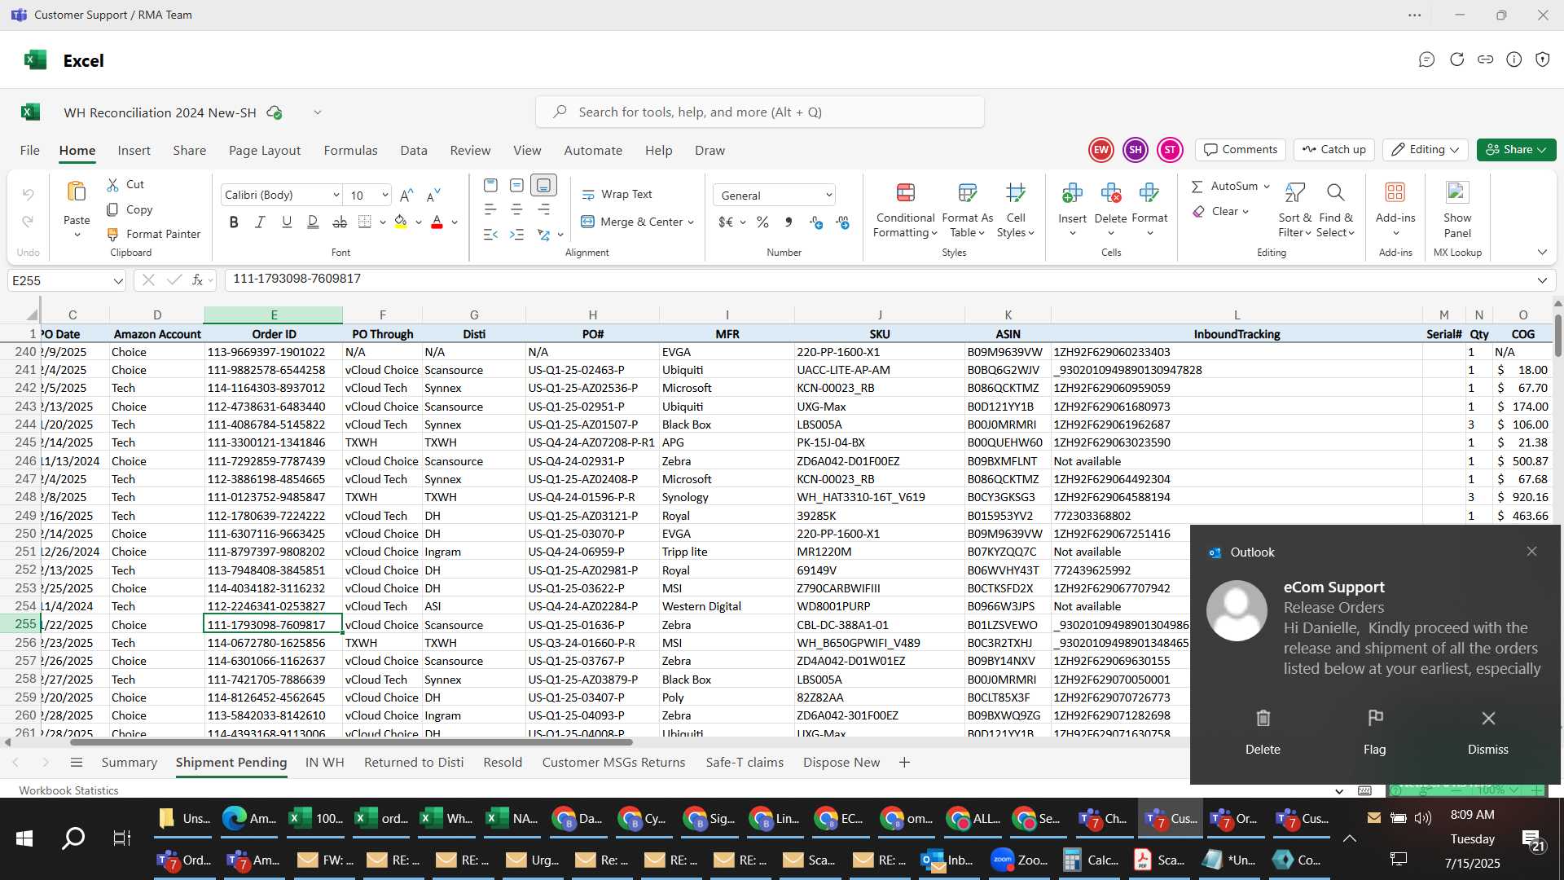Image resolution: width=1564 pixels, height=880 pixels.
Task: Open the font size dropdown
Action: point(384,195)
